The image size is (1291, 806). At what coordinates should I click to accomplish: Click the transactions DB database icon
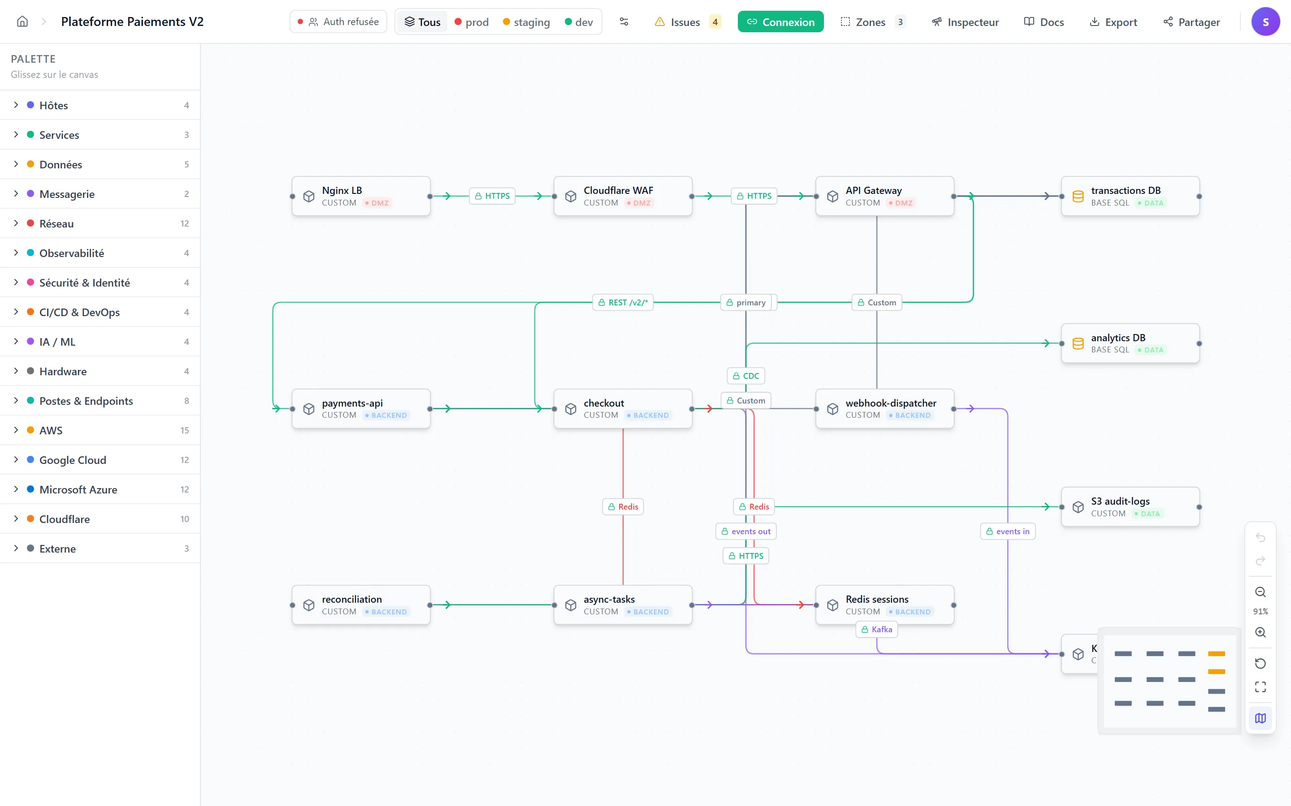[x=1078, y=196]
